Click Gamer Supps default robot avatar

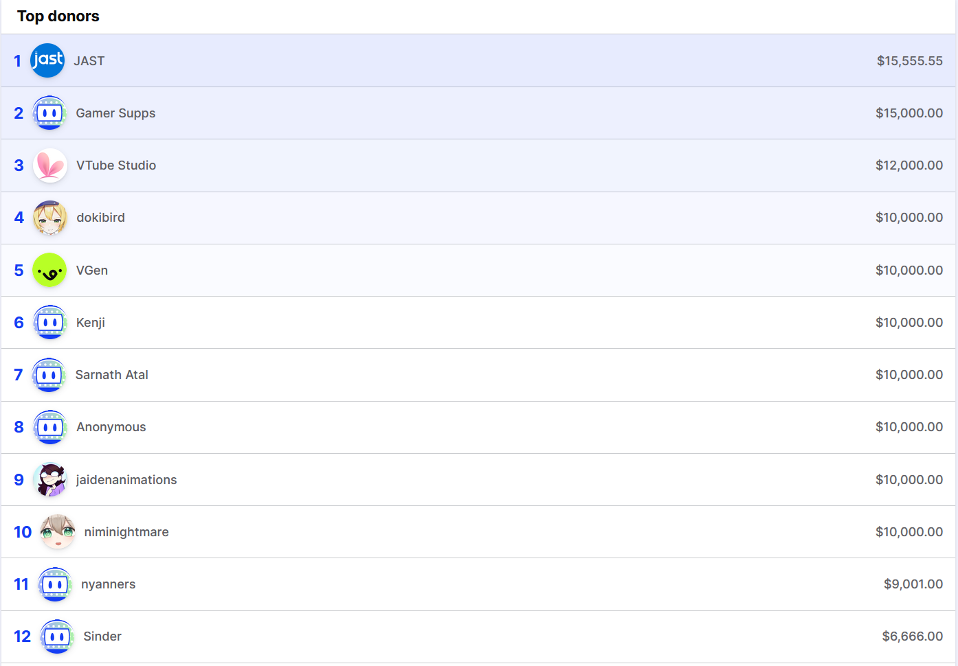[x=49, y=113]
